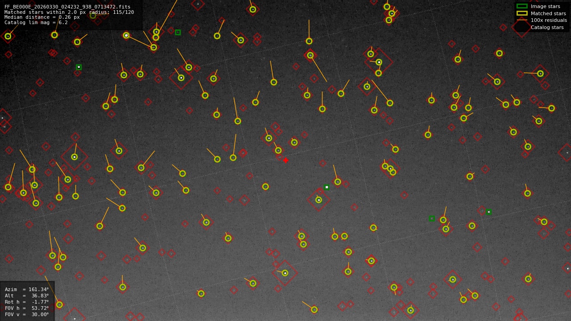The height and width of the screenshot is (321, 571).
Task: Click the 'Rot h = -1.77°' readout
Action: tap(27, 302)
